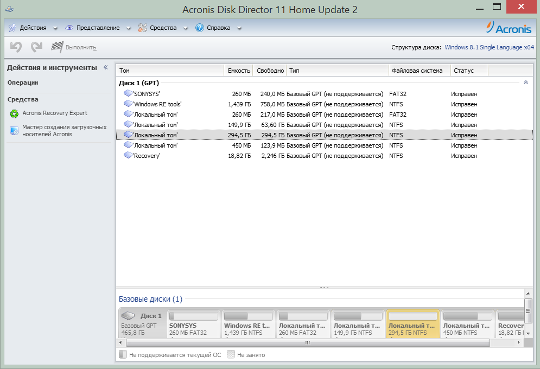The height and width of the screenshot is (369, 540).
Task: Click the 'Не занято' legend icon
Action: click(231, 354)
